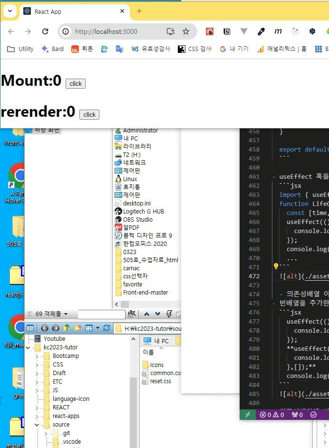The image size is (329, 448).
Task: Click the find/filter tools icon in file manager
Action: tap(132, 314)
